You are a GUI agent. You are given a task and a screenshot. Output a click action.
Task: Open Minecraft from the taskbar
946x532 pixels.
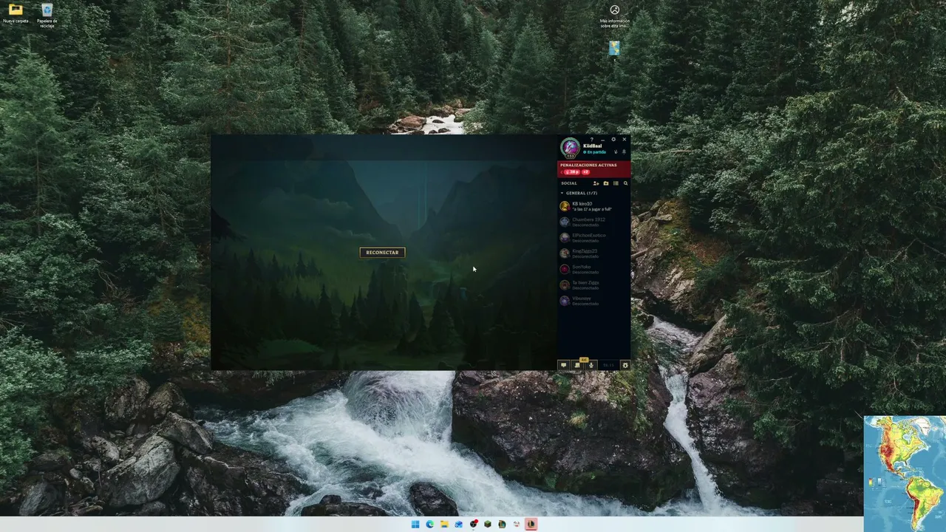(488, 525)
